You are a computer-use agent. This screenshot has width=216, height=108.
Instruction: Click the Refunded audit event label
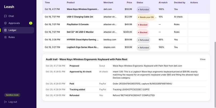tap(75, 95)
